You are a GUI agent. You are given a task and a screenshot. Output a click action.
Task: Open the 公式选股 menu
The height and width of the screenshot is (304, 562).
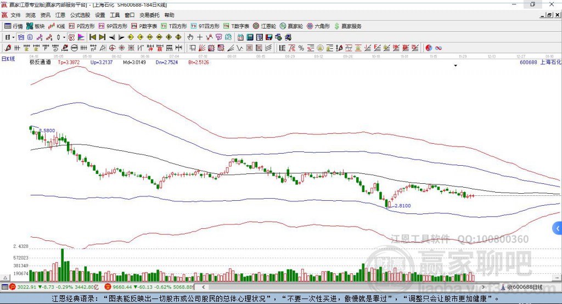80,15
